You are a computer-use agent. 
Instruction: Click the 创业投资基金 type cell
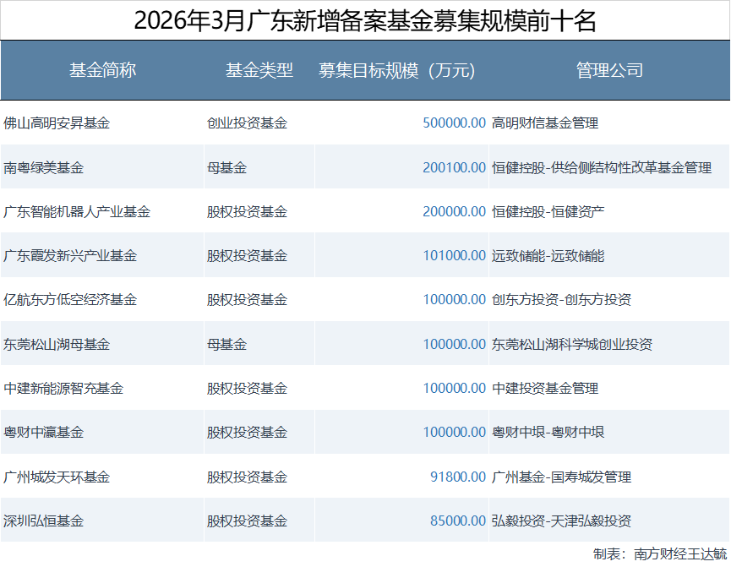click(x=247, y=123)
